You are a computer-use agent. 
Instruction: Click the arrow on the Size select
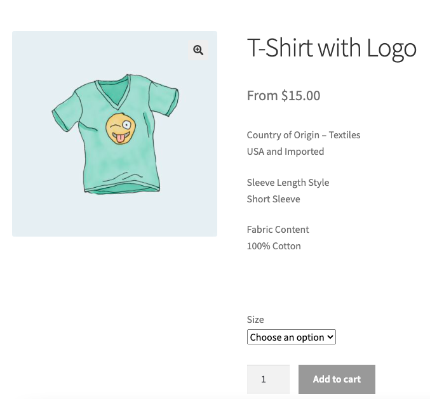point(330,337)
